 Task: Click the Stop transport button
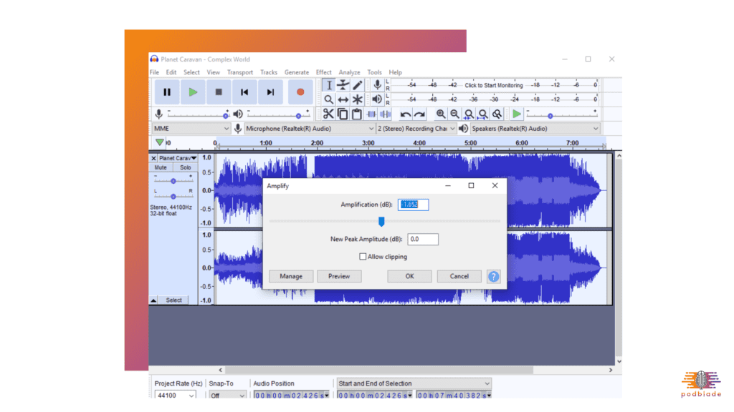click(x=218, y=92)
